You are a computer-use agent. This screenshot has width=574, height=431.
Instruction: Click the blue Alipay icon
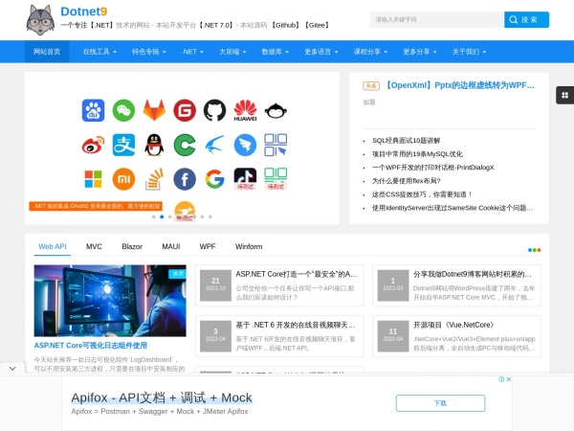tap(123, 145)
